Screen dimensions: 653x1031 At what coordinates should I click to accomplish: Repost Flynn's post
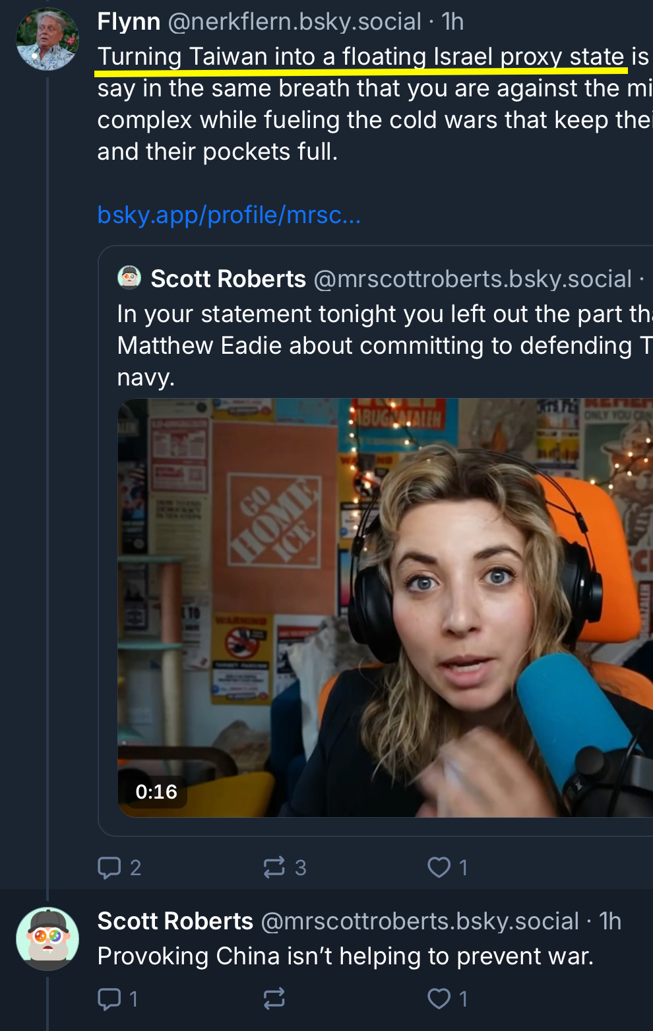tap(274, 867)
